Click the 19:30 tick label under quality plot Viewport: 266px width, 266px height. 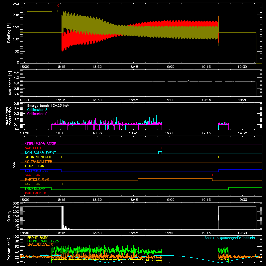coord(242,233)
